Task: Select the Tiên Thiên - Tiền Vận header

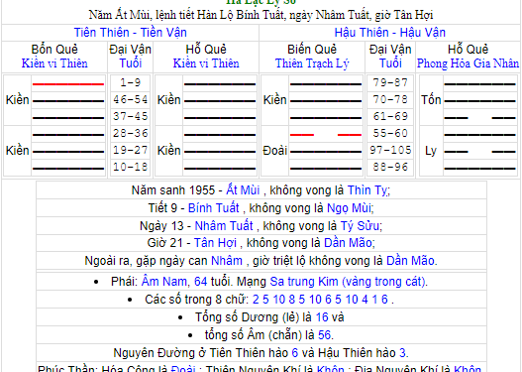Action: pyautogui.click(x=130, y=33)
